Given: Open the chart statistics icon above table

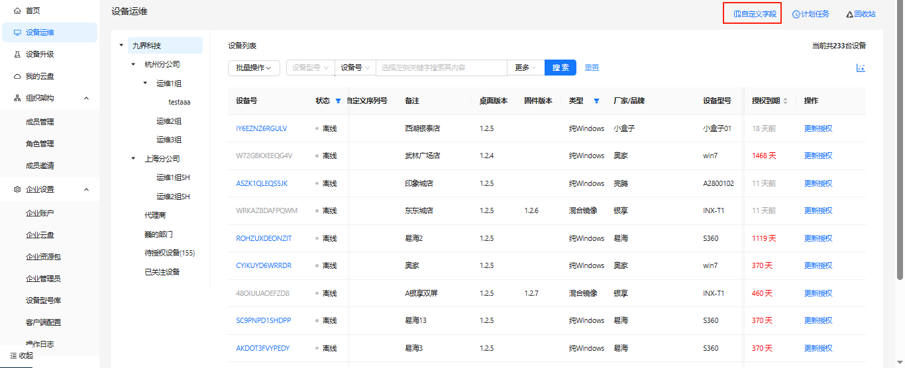Looking at the screenshot, I should pyautogui.click(x=861, y=68).
